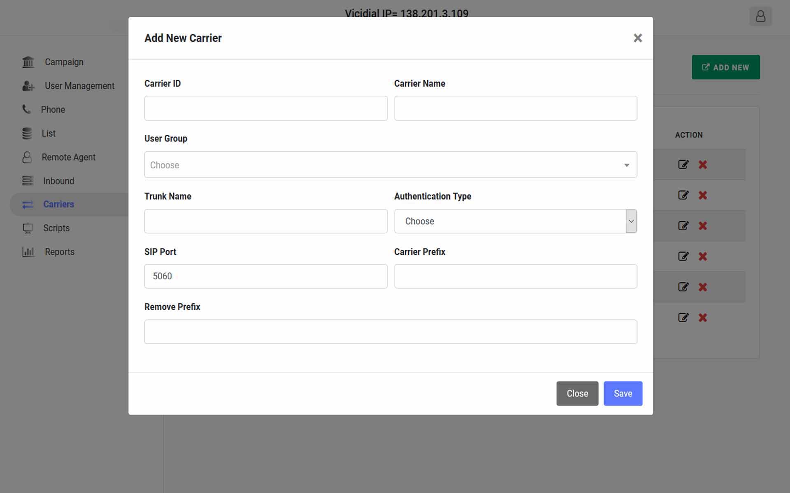This screenshot has width=790, height=493.
Task: Click the Phone handset icon
Action: [x=26, y=109]
